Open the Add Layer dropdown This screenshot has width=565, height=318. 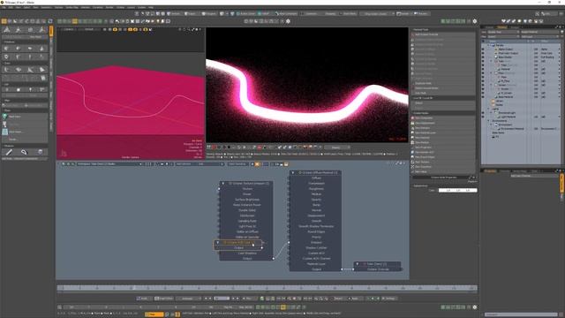point(539,36)
